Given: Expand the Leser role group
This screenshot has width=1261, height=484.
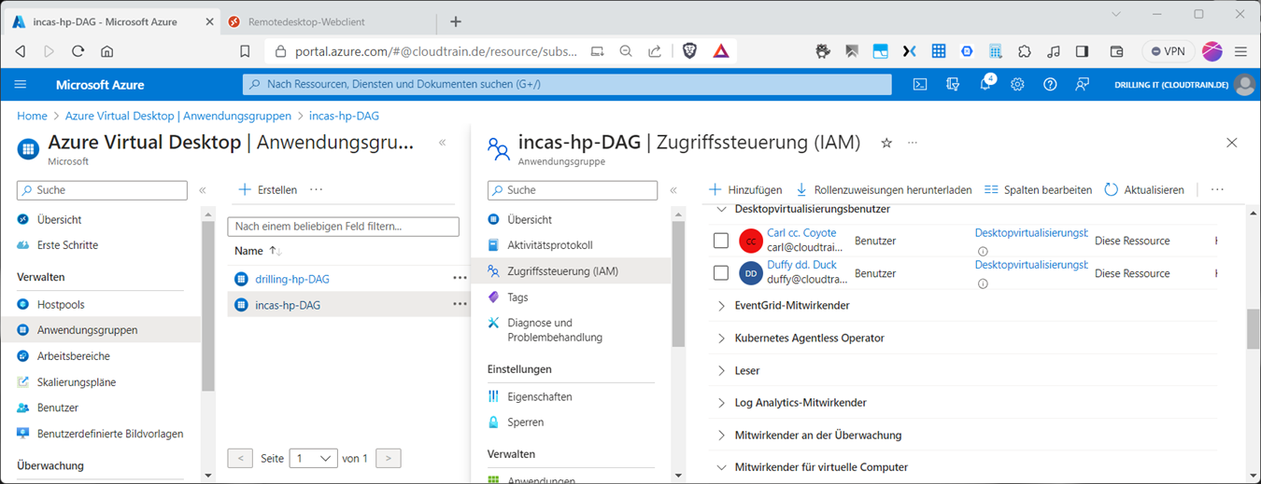Looking at the screenshot, I should point(721,371).
